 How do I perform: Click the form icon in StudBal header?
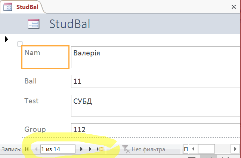(x=34, y=24)
